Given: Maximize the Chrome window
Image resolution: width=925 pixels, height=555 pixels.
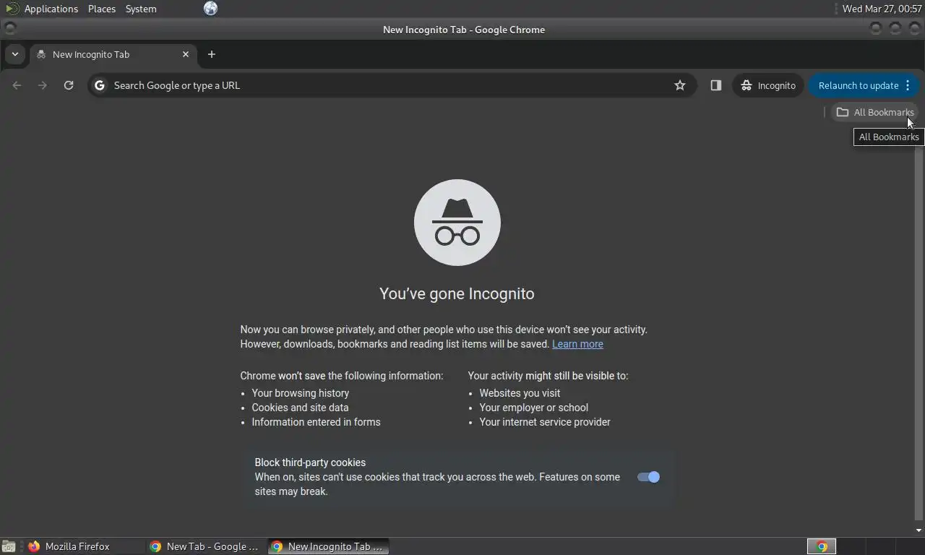Looking at the screenshot, I should point(895,29).
